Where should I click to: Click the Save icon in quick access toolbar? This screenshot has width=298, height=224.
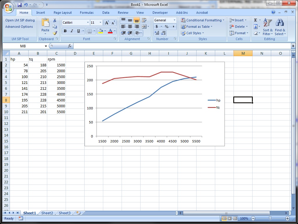20,5
